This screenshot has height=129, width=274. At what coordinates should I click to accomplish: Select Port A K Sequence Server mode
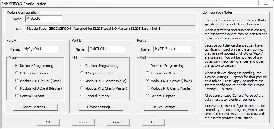17,73
